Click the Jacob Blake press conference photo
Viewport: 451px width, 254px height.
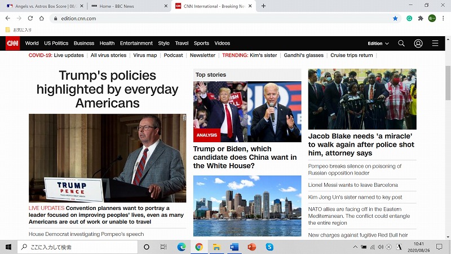[x=362, y=99]
